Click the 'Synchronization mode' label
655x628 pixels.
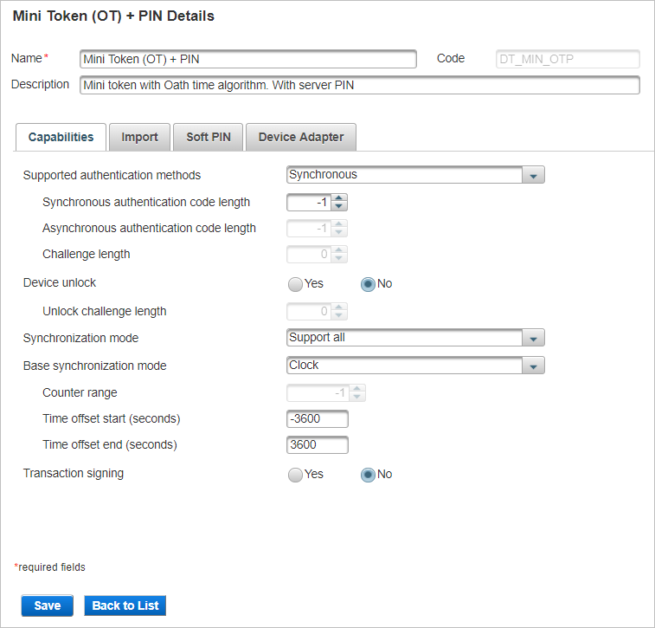click(x=80, y=338)
